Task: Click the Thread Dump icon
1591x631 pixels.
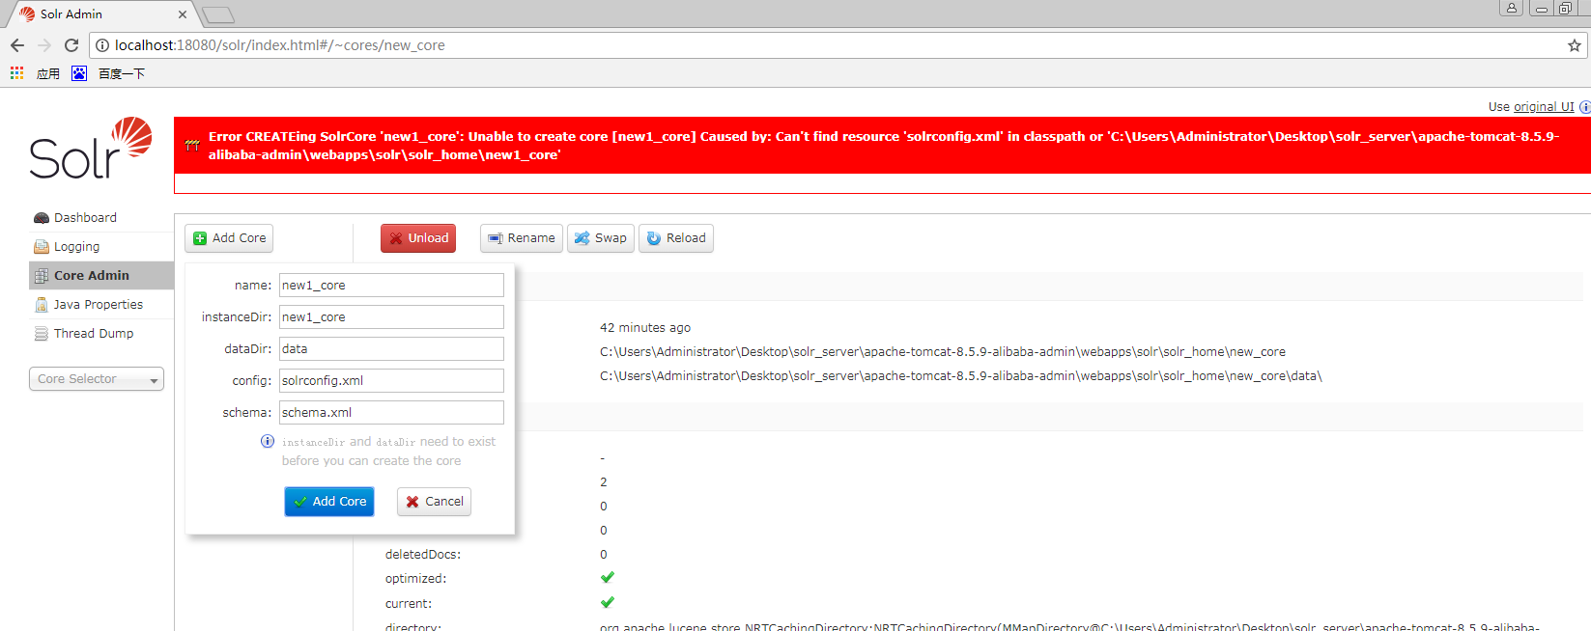Action: 42,334
